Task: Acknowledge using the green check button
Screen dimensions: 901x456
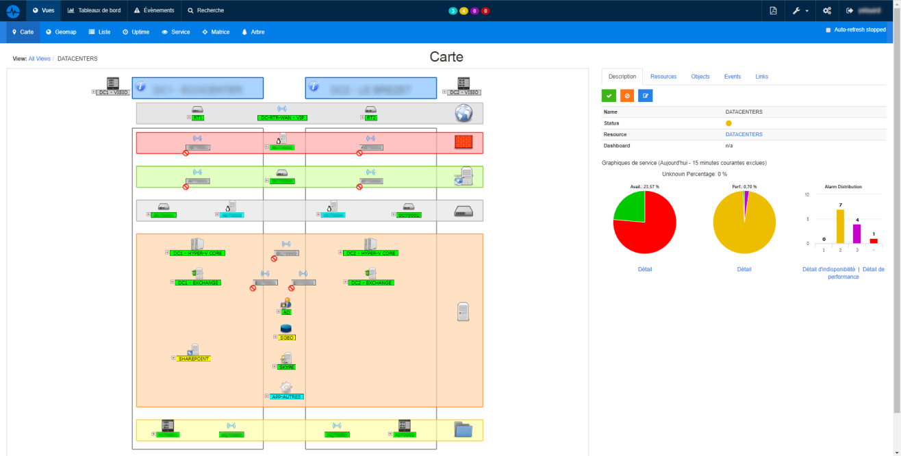Action: (x=609, y=95)
